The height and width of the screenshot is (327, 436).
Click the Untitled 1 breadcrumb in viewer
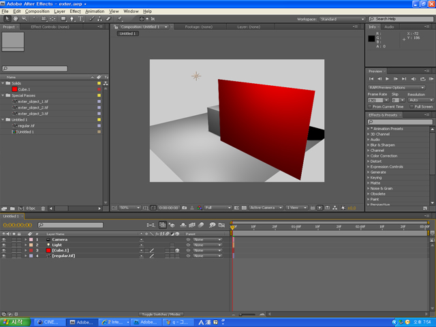[x=127, y=33]
